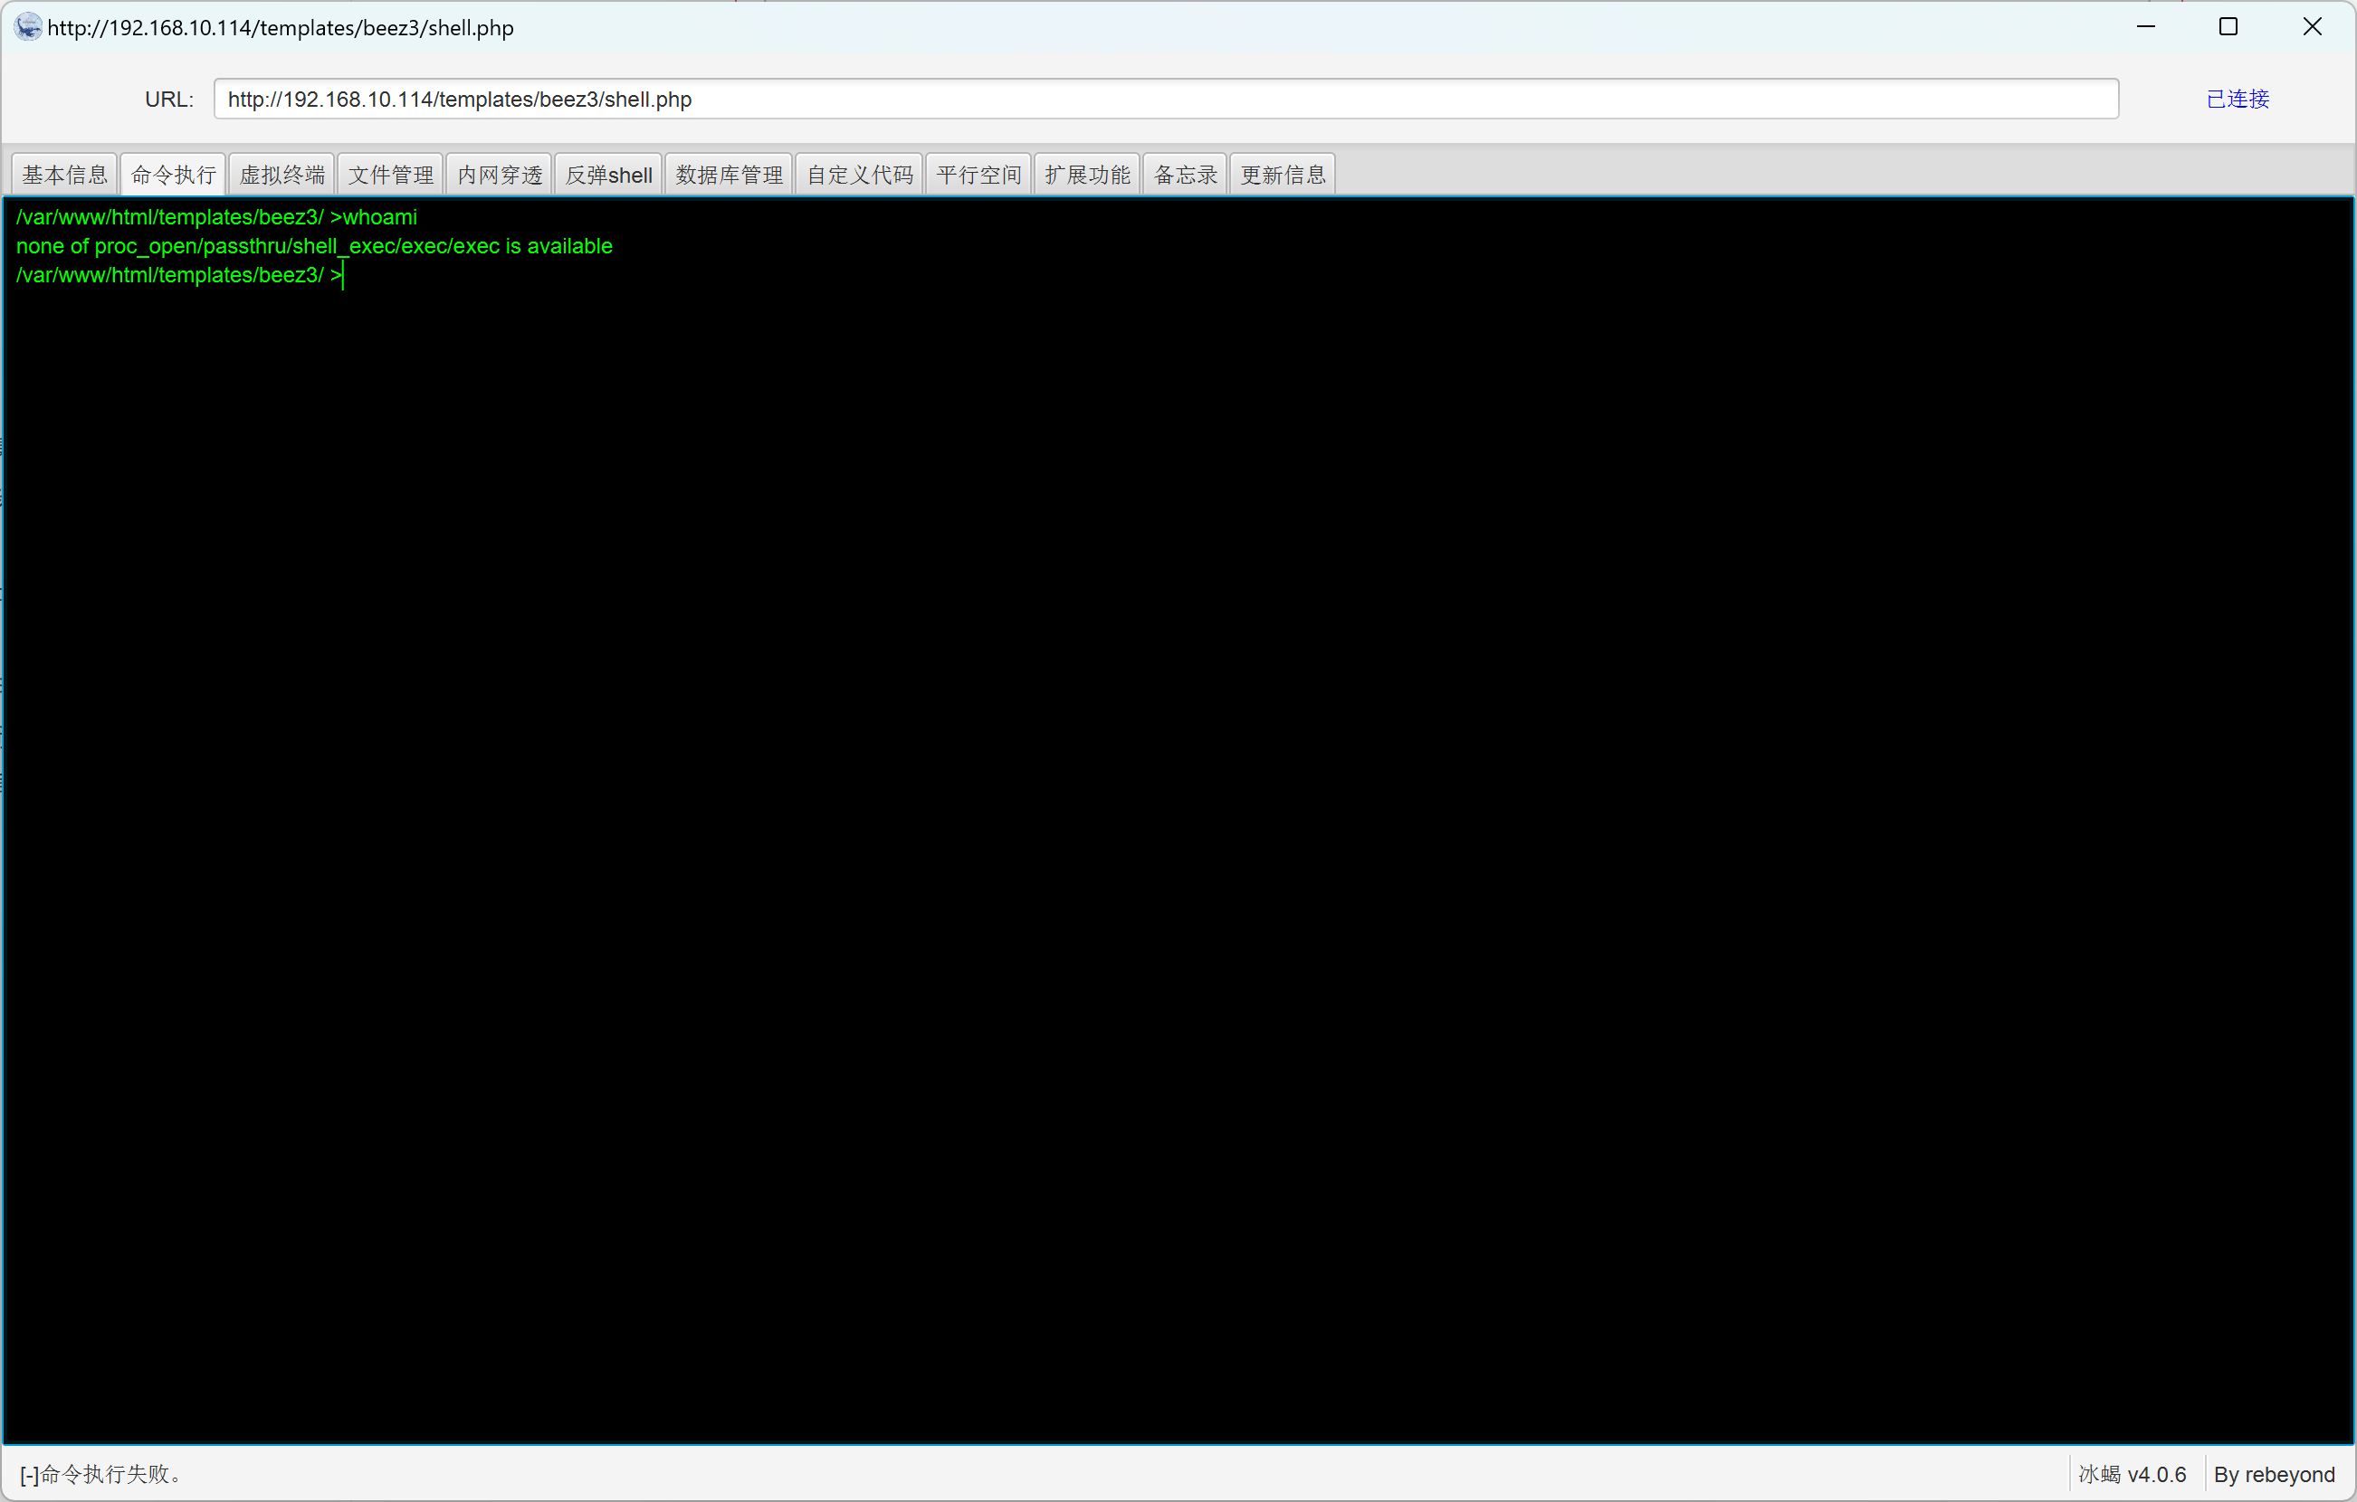Maximize the Behinder window

pos(2228,26)
